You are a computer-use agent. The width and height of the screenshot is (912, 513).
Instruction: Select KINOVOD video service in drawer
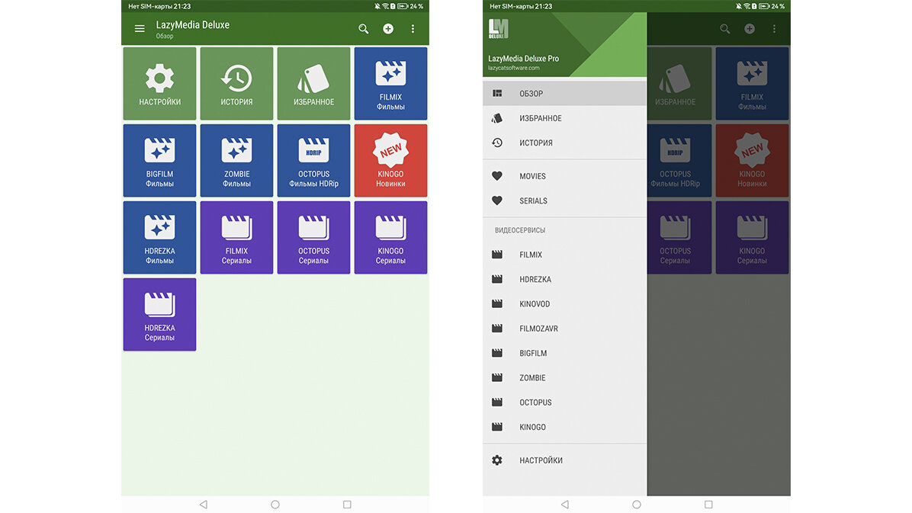click(564, 303)
